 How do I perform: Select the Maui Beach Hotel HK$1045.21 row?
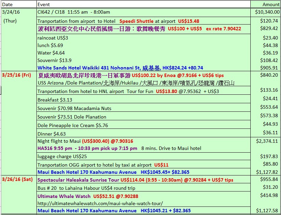[143, 210]
